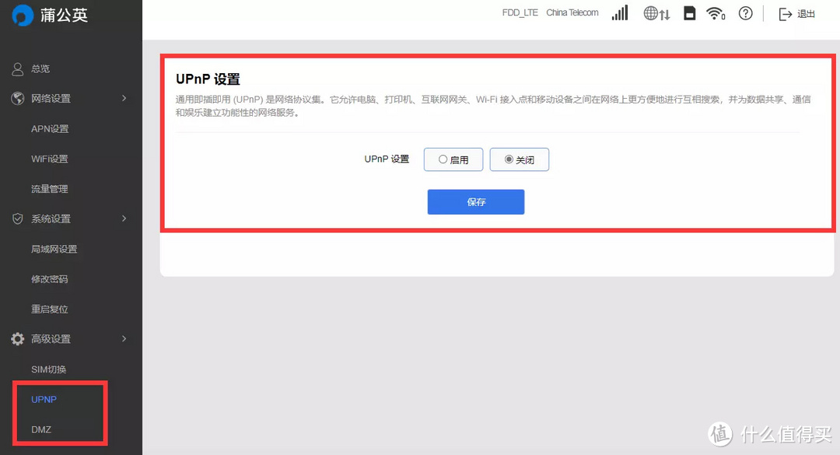The image size is (840, 455).
Task: Click the SIM card status icon
Action: [689, 13]
